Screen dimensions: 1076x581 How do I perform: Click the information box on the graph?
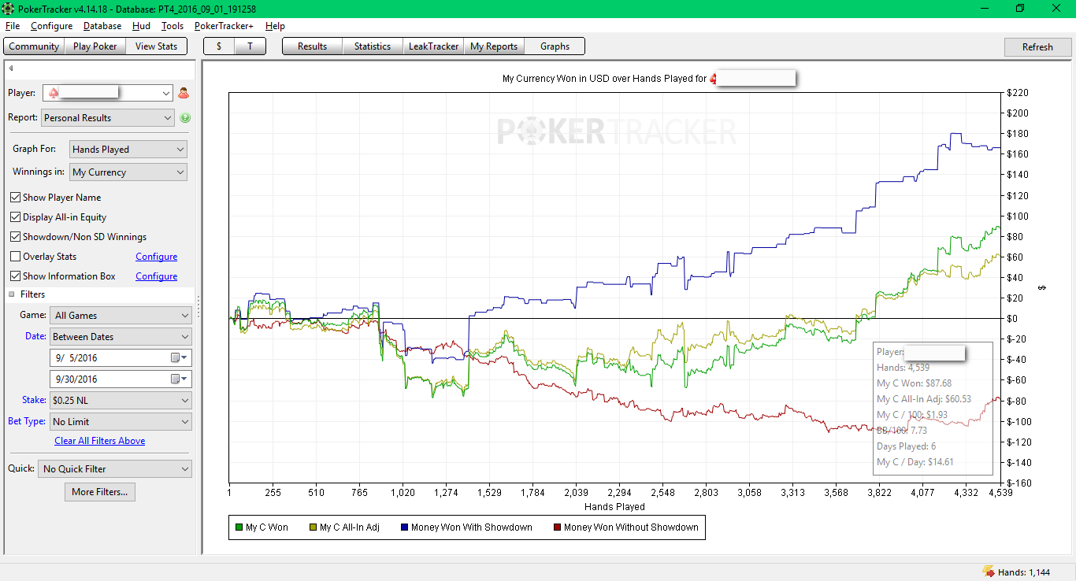pyautogui.click(x=933, y=409)
